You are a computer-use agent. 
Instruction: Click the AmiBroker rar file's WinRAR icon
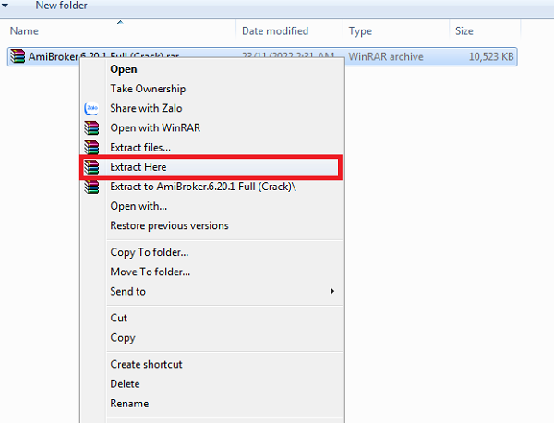point(18,56)
